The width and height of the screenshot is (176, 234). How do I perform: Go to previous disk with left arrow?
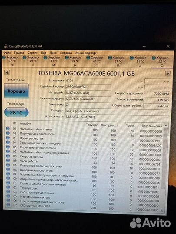7,73
